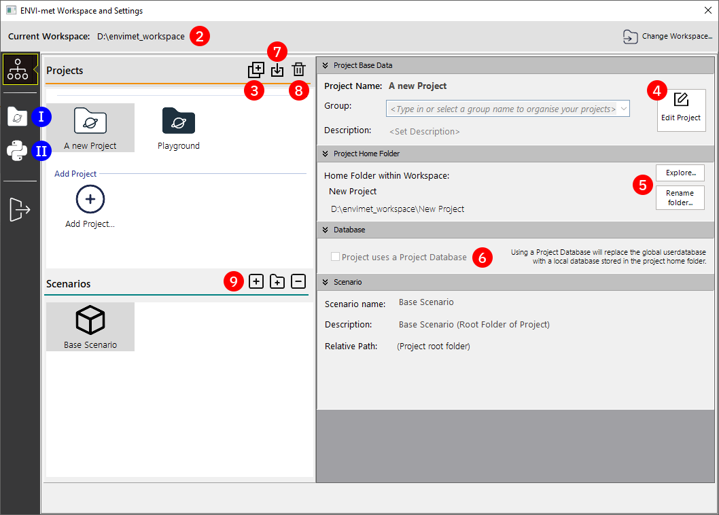Enable 'Project uses a Project Database' checkbox
Screen dimensions: 719x515
[x=335, y=257]
